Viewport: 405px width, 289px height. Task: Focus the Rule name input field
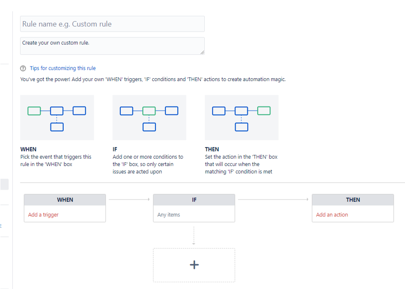tap(112, 24)
